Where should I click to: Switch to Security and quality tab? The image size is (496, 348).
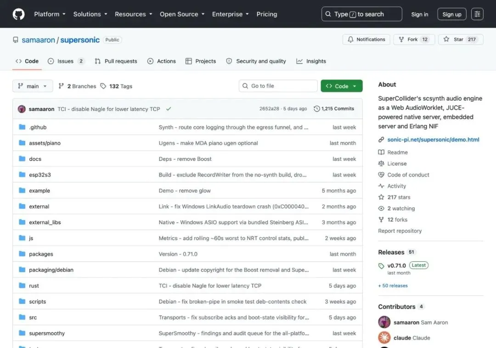pyautogui.click(x=256, y=61)
